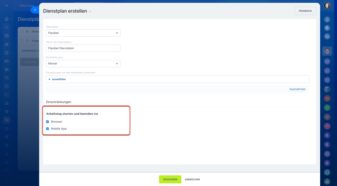
Task: Open the clipboard check icon at bottom right
Action: click(x=327, y=172)
